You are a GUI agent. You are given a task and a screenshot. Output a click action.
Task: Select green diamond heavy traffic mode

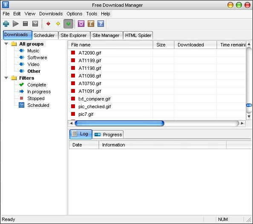coord(68,24)
